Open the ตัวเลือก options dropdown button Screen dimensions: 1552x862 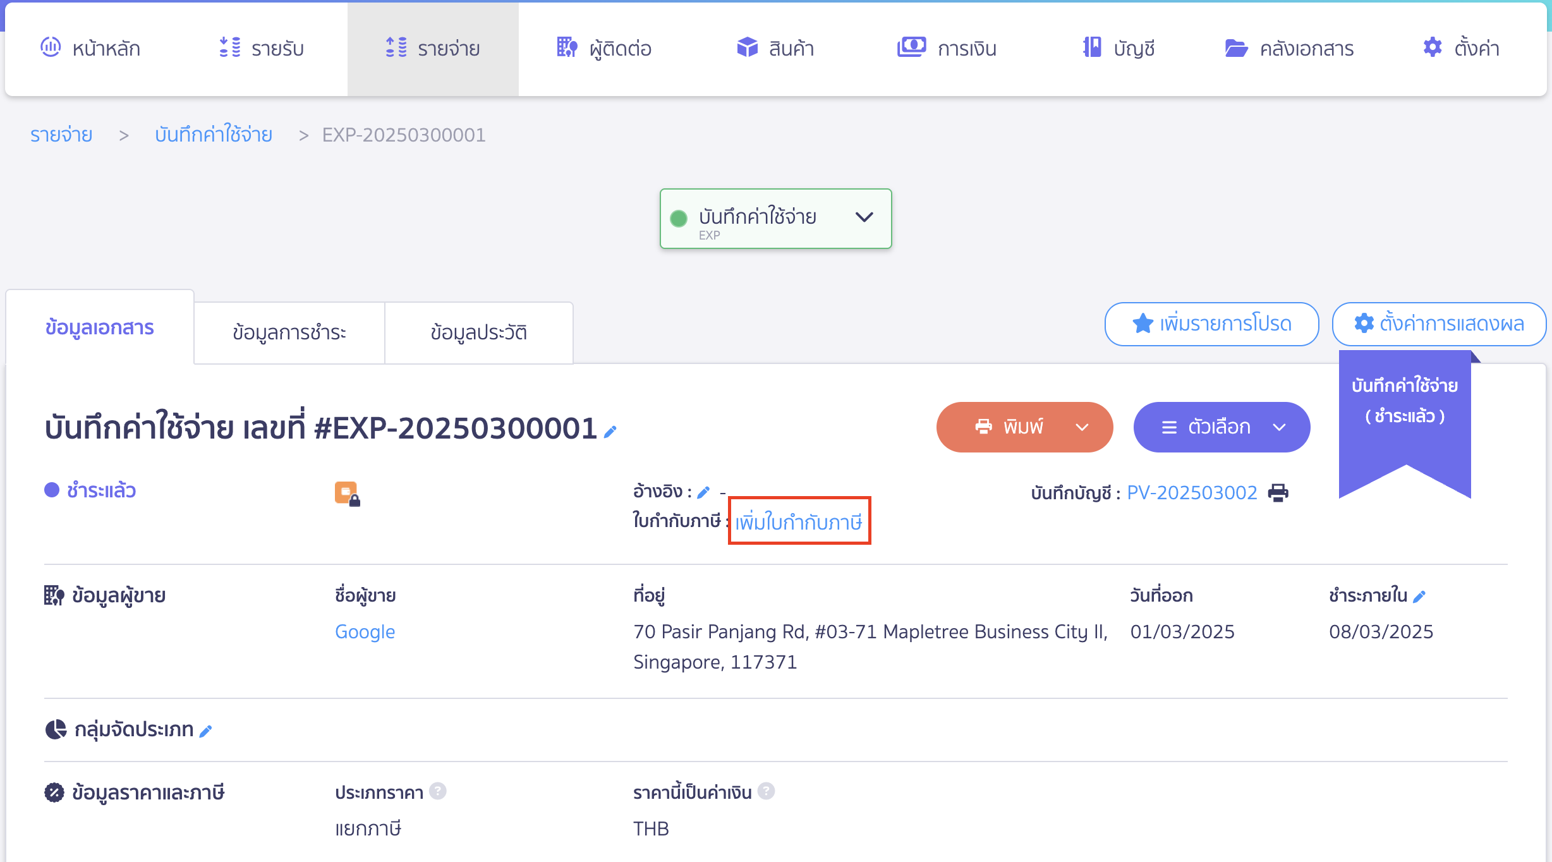pos(1222,427)
